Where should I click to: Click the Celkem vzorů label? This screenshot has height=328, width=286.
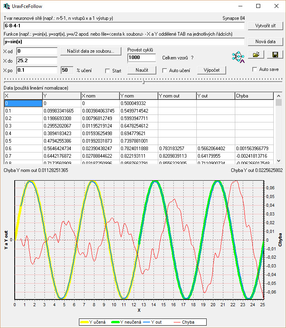click(175, 58)
